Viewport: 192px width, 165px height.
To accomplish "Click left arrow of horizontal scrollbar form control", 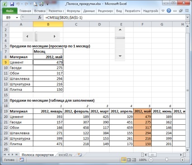I will pyautogui.click(x=27, y=36).
